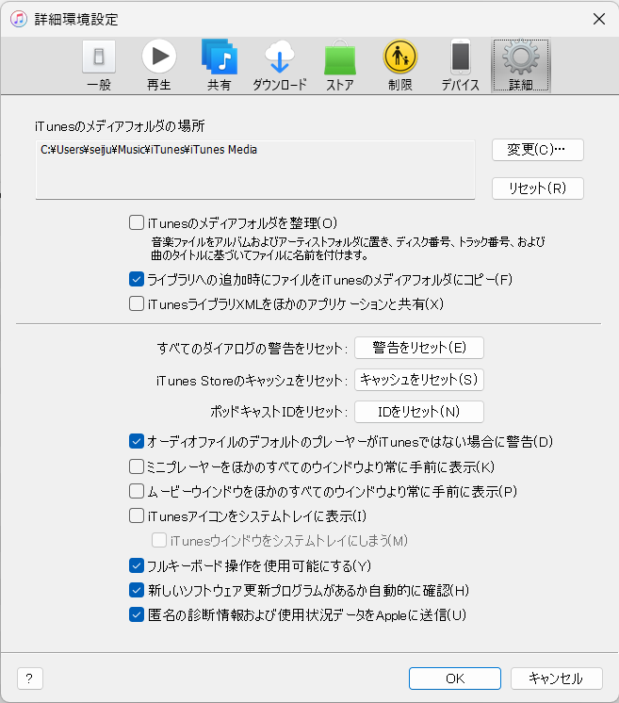This screenshot has height=703, width=619.
Task: Uncheck フルキーボード操作を使用可能にする option
Action: pos(137,565)
